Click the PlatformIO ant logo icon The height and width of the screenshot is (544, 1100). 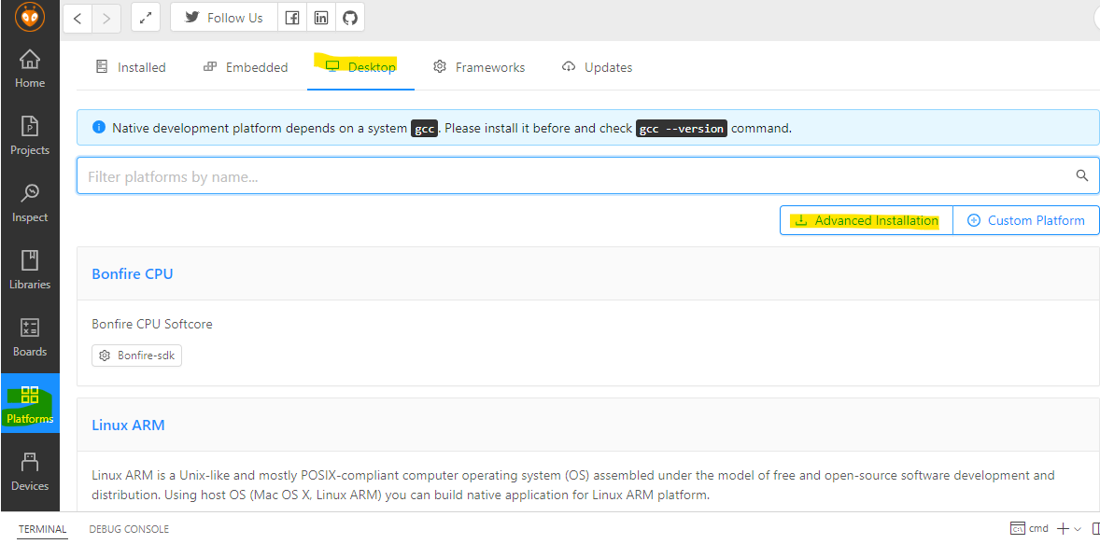(x=30, y=18)
